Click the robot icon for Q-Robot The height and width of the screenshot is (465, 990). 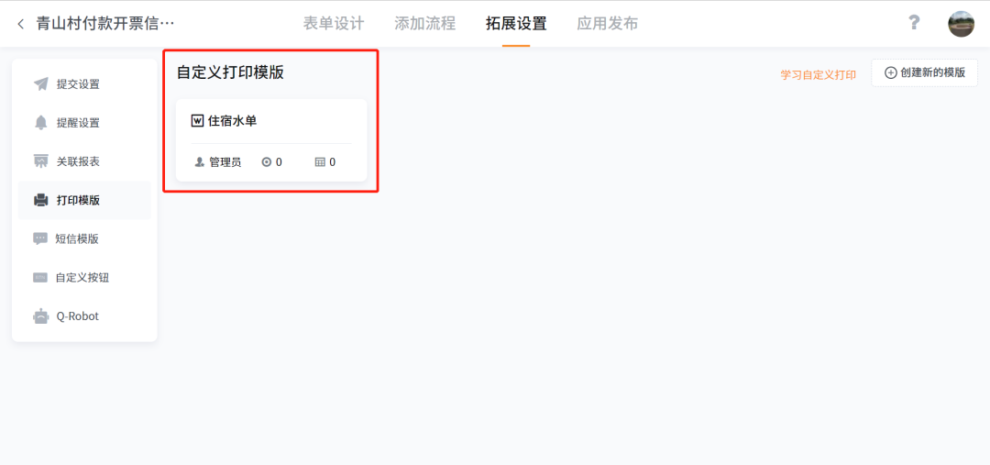[41, 316]
